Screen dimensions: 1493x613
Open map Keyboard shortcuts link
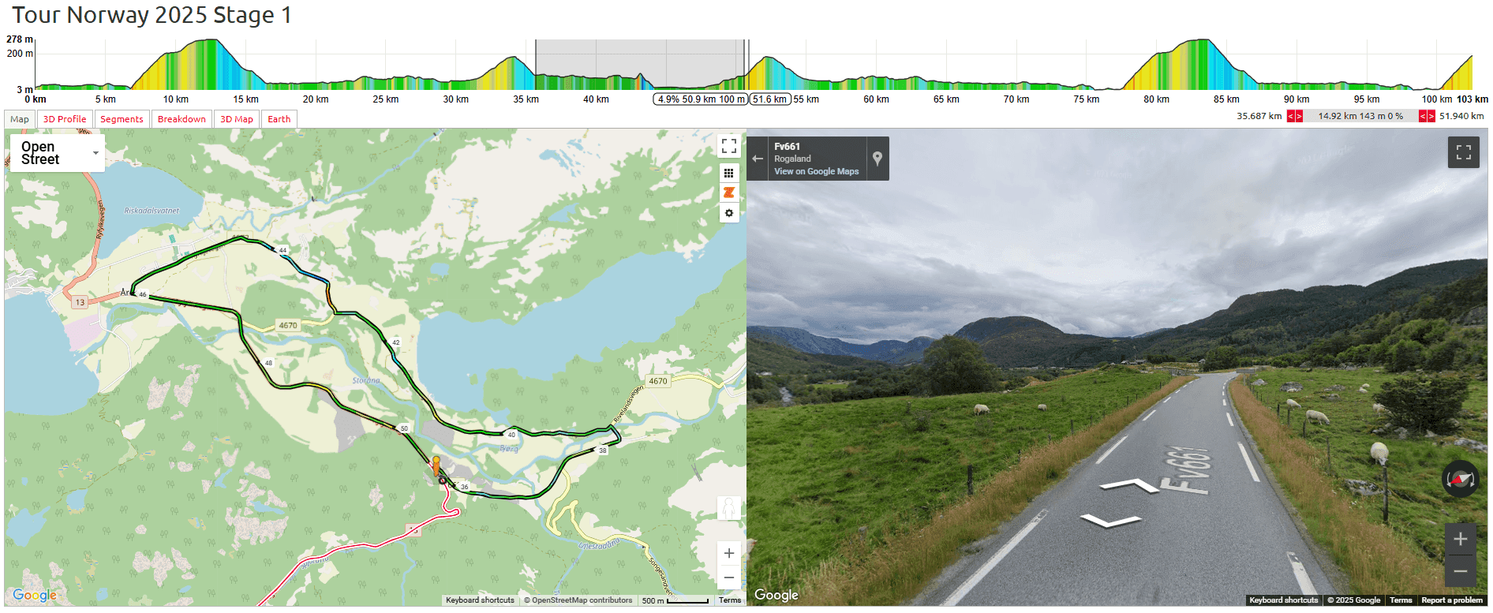(480, 600)
